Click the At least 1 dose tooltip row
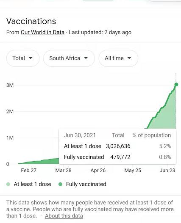181x223 pixels. [117, 146]
